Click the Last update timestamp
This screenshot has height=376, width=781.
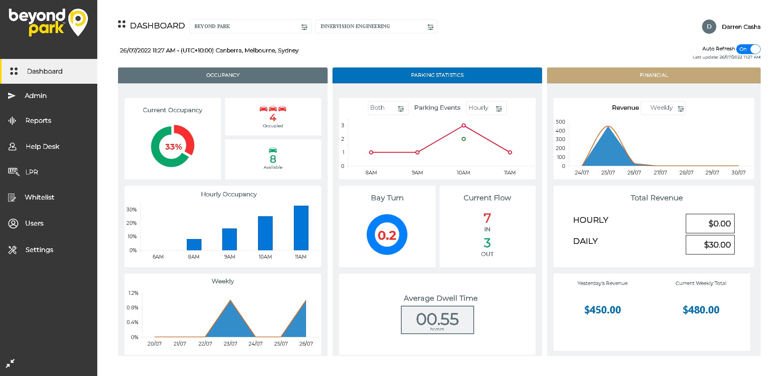[x=726, y=57]
